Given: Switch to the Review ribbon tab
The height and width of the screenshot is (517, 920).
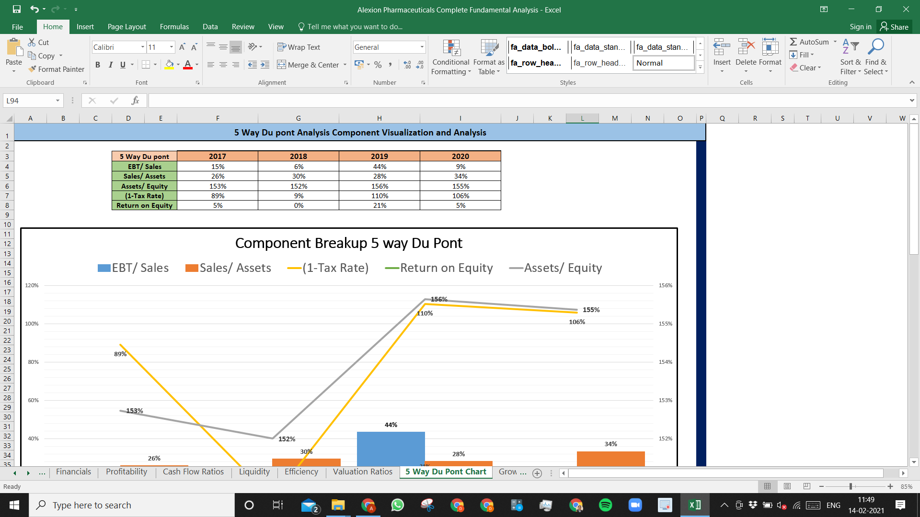Looking at the screenshot, I should [x=243, y=27].
